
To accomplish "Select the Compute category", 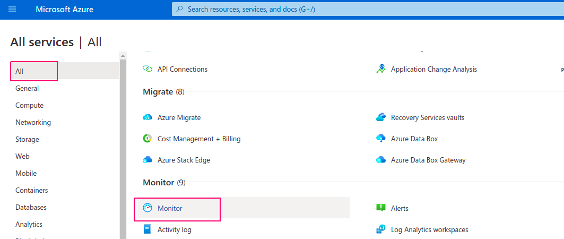I will [30, 106].
